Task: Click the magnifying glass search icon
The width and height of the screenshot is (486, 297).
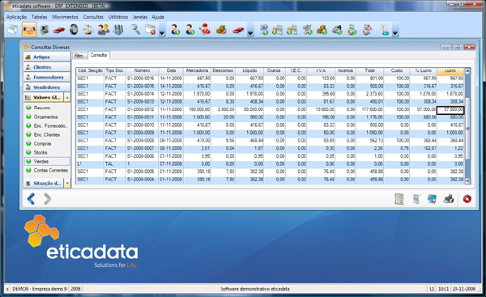Action: pyautogui.click(x=135, y=30)
